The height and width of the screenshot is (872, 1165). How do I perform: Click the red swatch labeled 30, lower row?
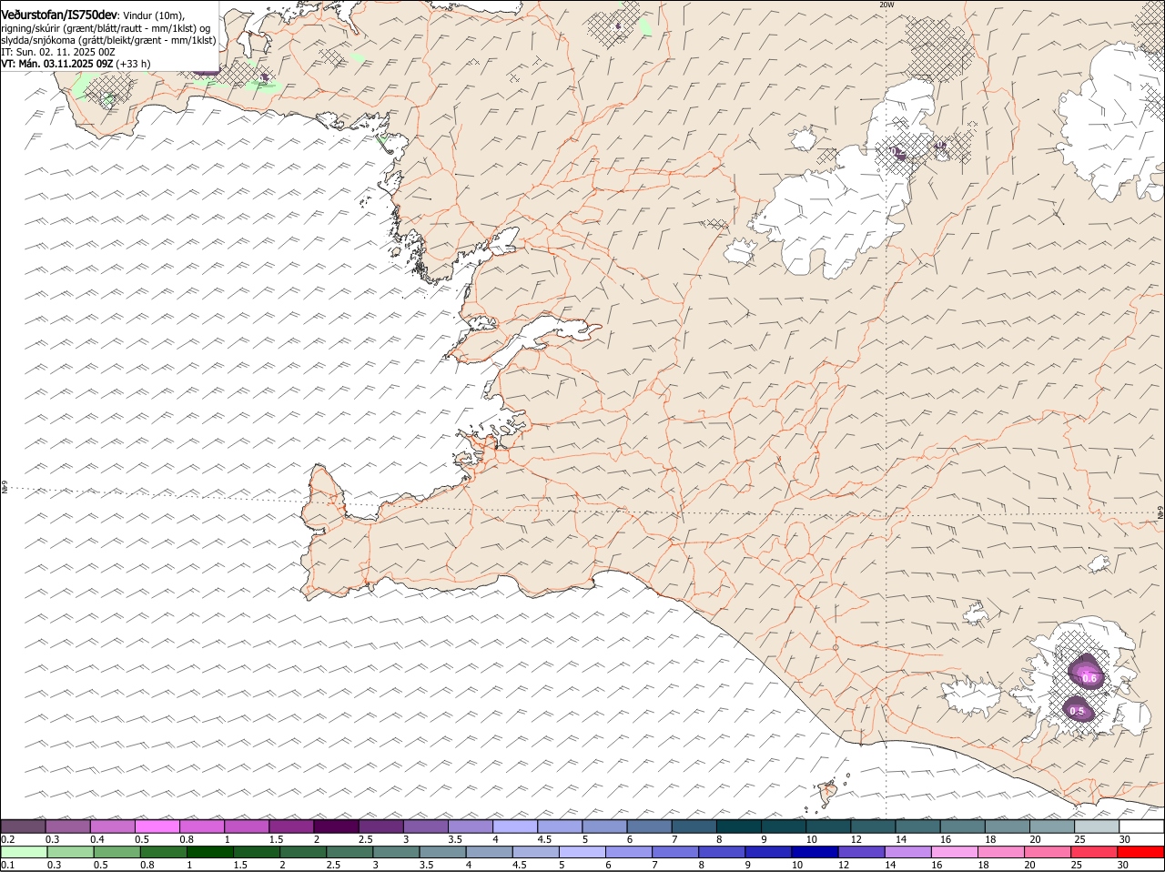pos(1141,852)
